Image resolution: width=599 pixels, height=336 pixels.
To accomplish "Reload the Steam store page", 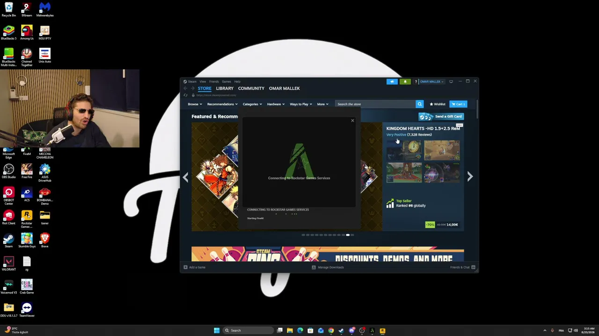I will pyautogui.click(x=185, y=95).
